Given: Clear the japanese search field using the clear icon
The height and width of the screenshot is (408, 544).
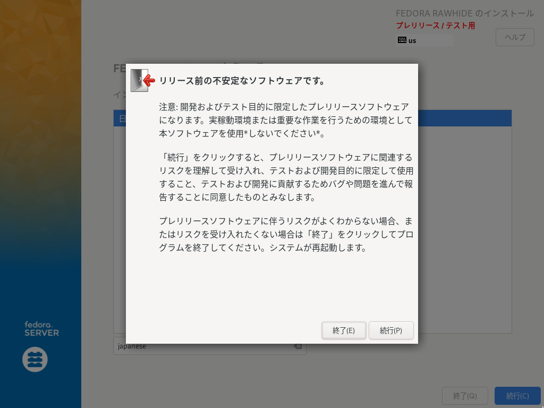Looking at the screenshot, I should point(297,346).
